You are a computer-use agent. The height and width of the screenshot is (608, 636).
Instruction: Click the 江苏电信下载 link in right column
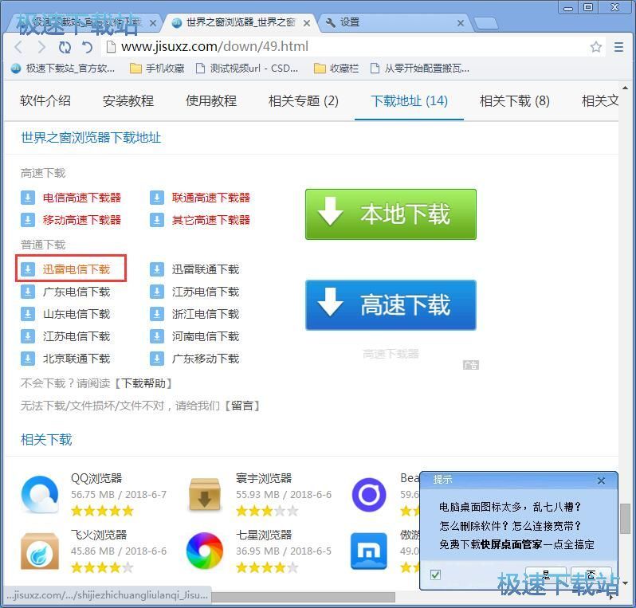pyautogui.click(x=206, y=291)
